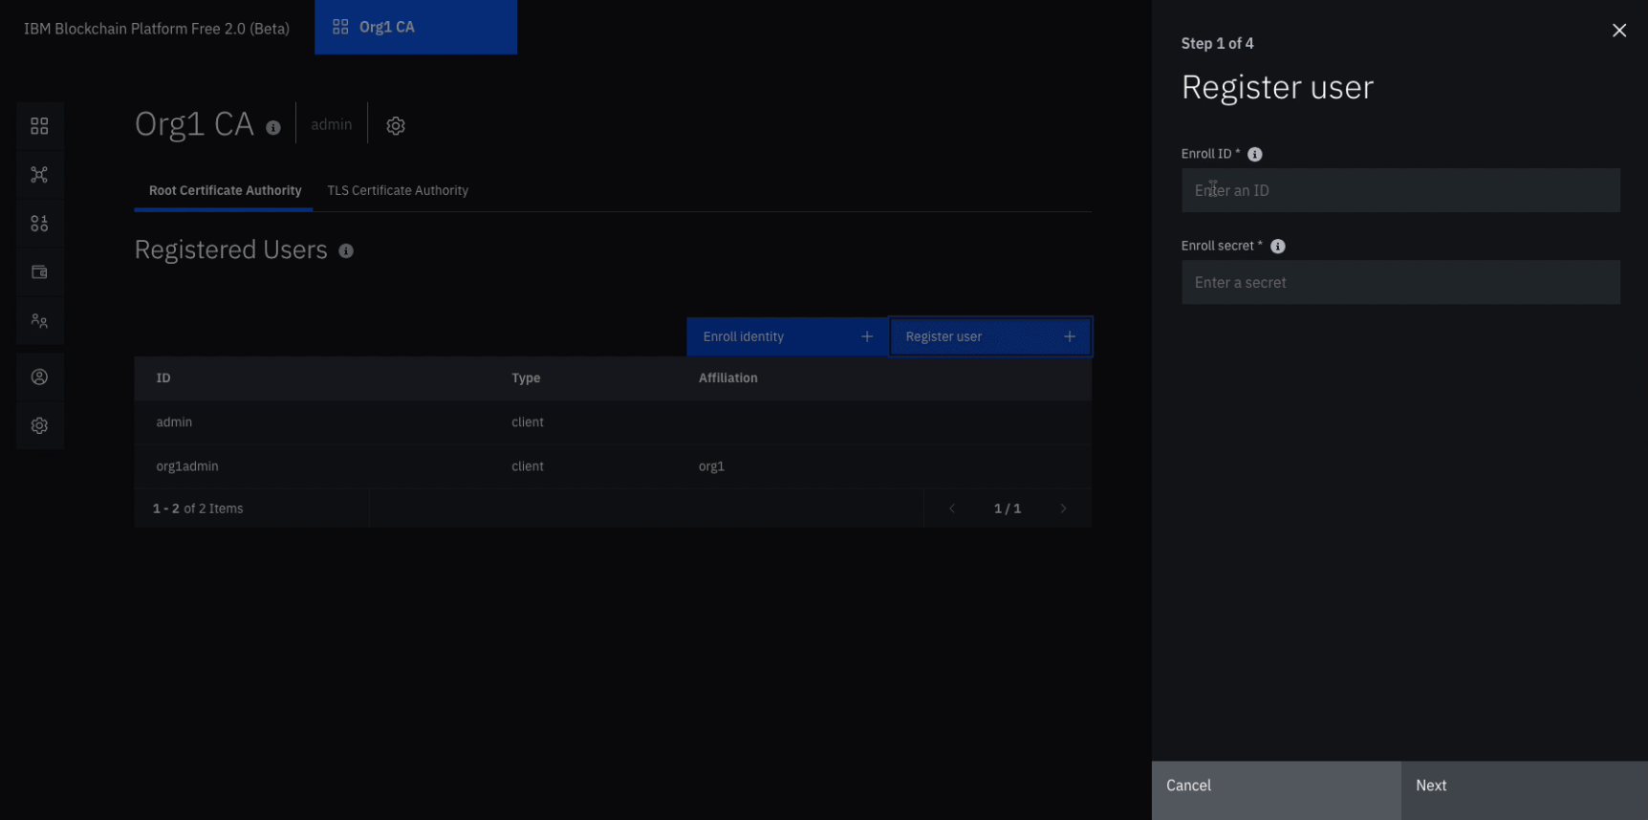Click the Enroll identity button

[x=788, y=336]
